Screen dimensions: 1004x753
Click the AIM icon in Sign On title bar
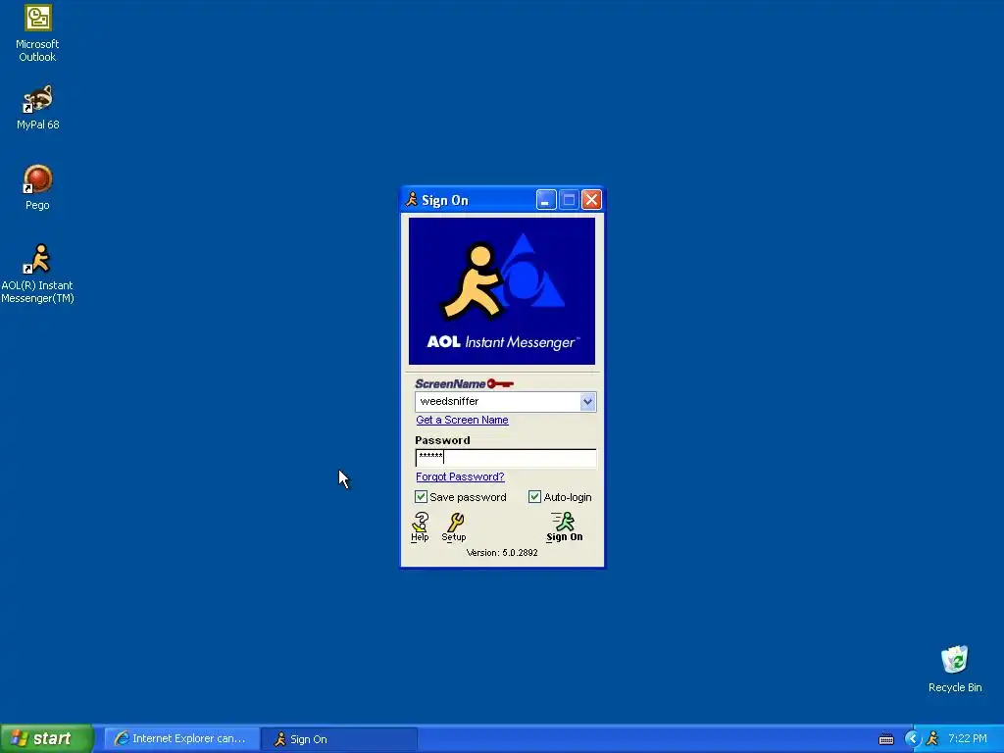point(412,200)
